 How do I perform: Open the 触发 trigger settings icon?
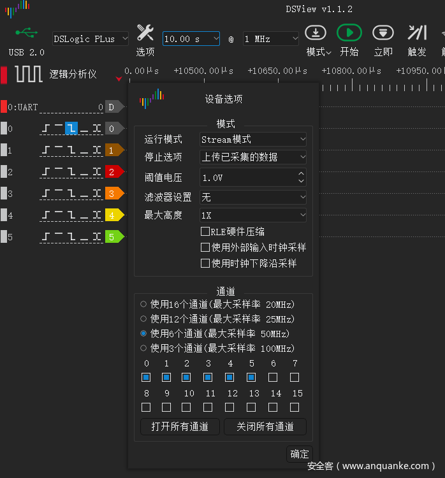[417, 33]
